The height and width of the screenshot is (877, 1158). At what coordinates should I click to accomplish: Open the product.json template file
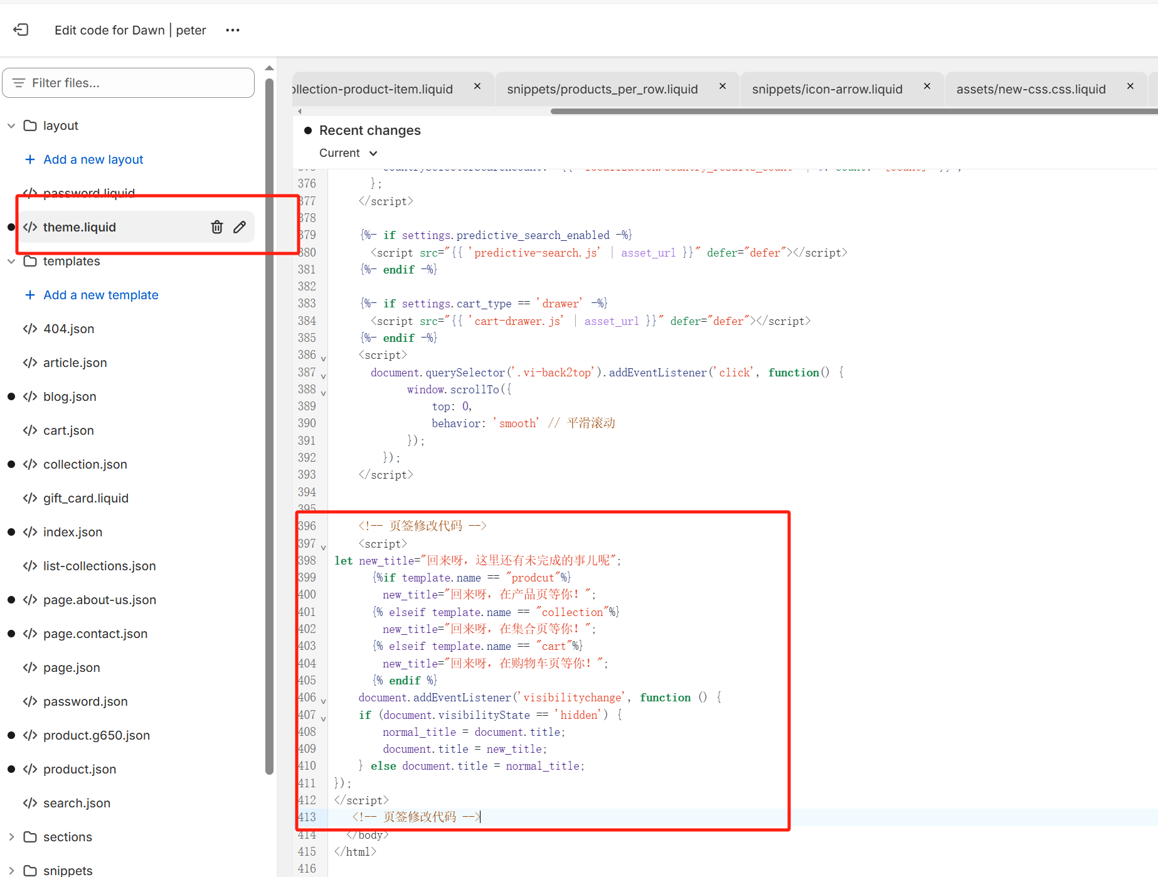click(x=80, y=769)
